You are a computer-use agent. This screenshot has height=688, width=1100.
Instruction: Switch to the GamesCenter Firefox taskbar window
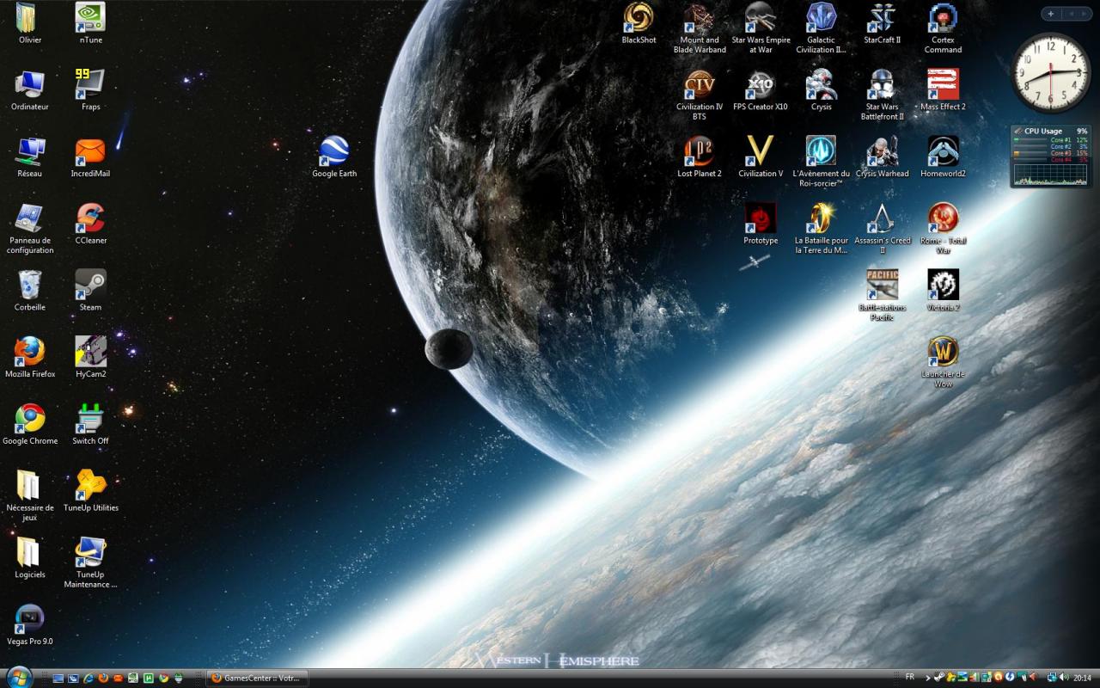tap(257, 678)
